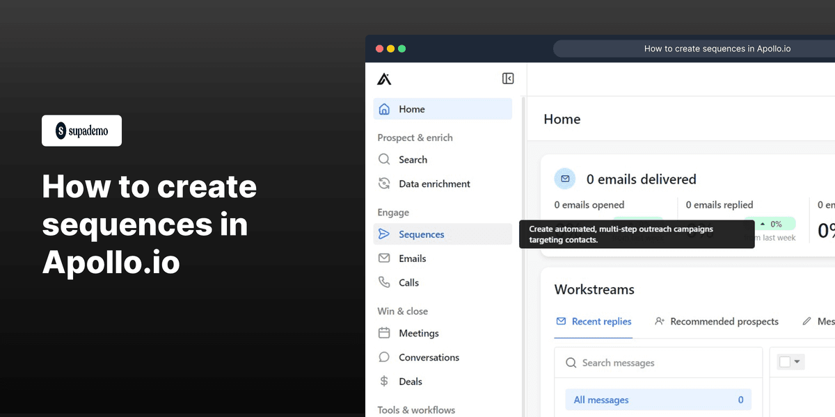Viewport: 835px width, 417px height.
Task: Click the Supademo logo badge
Action: 81,131
